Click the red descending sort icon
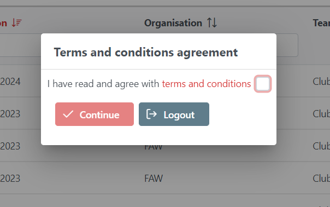 16,22
